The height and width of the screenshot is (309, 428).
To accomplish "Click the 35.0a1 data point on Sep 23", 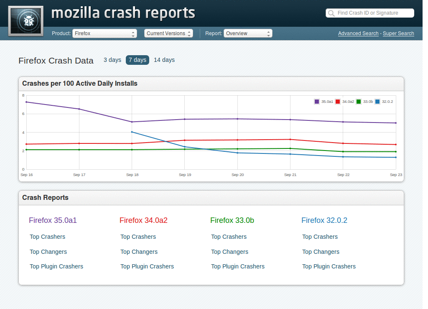I will pos(396,123).
